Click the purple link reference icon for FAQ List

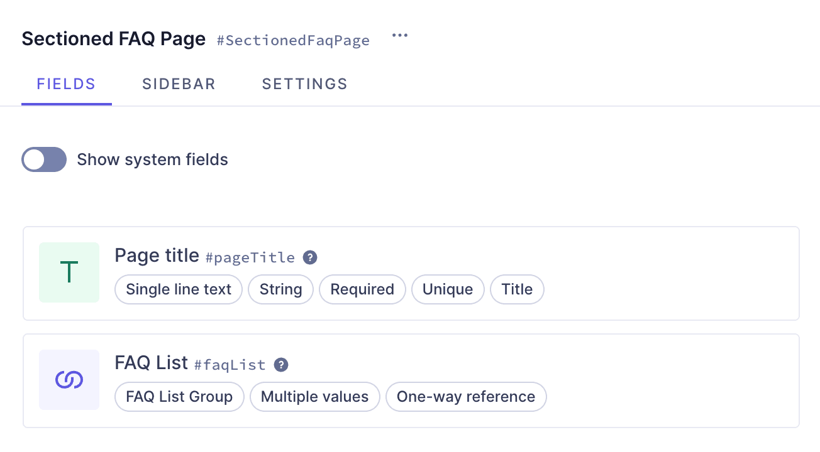69,380
